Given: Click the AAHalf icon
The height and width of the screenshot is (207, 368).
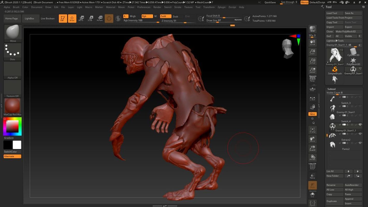Looking at the screenshot, I should pos(312,70).
